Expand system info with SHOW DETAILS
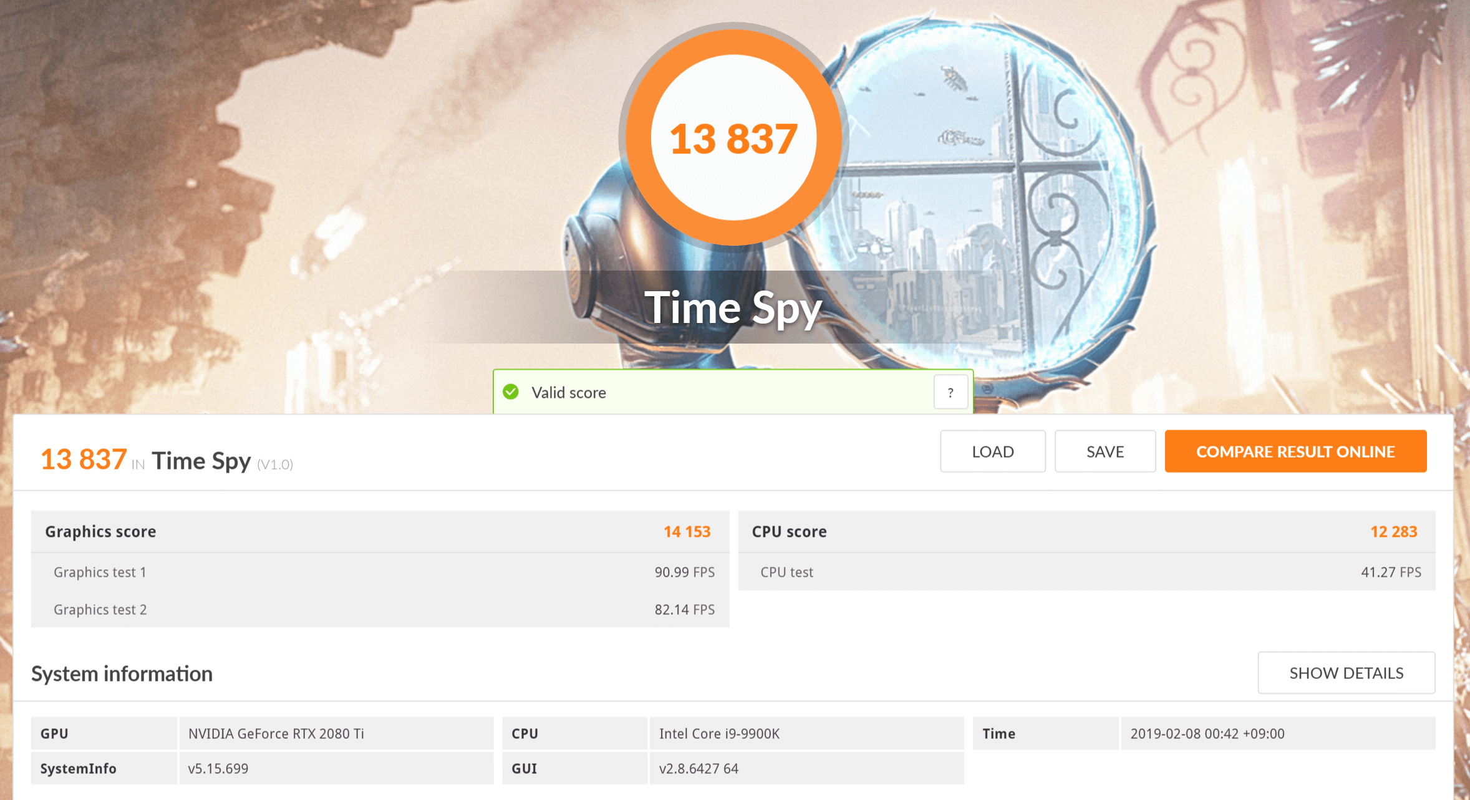The image size is (1470, 800). click(1346, 673)
